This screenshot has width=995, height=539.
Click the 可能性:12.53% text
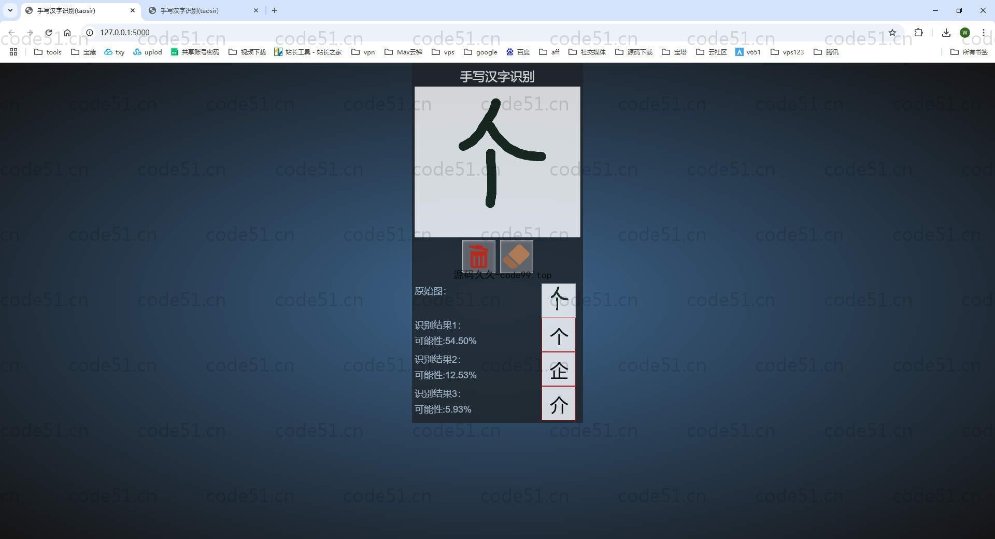[445, 375]
